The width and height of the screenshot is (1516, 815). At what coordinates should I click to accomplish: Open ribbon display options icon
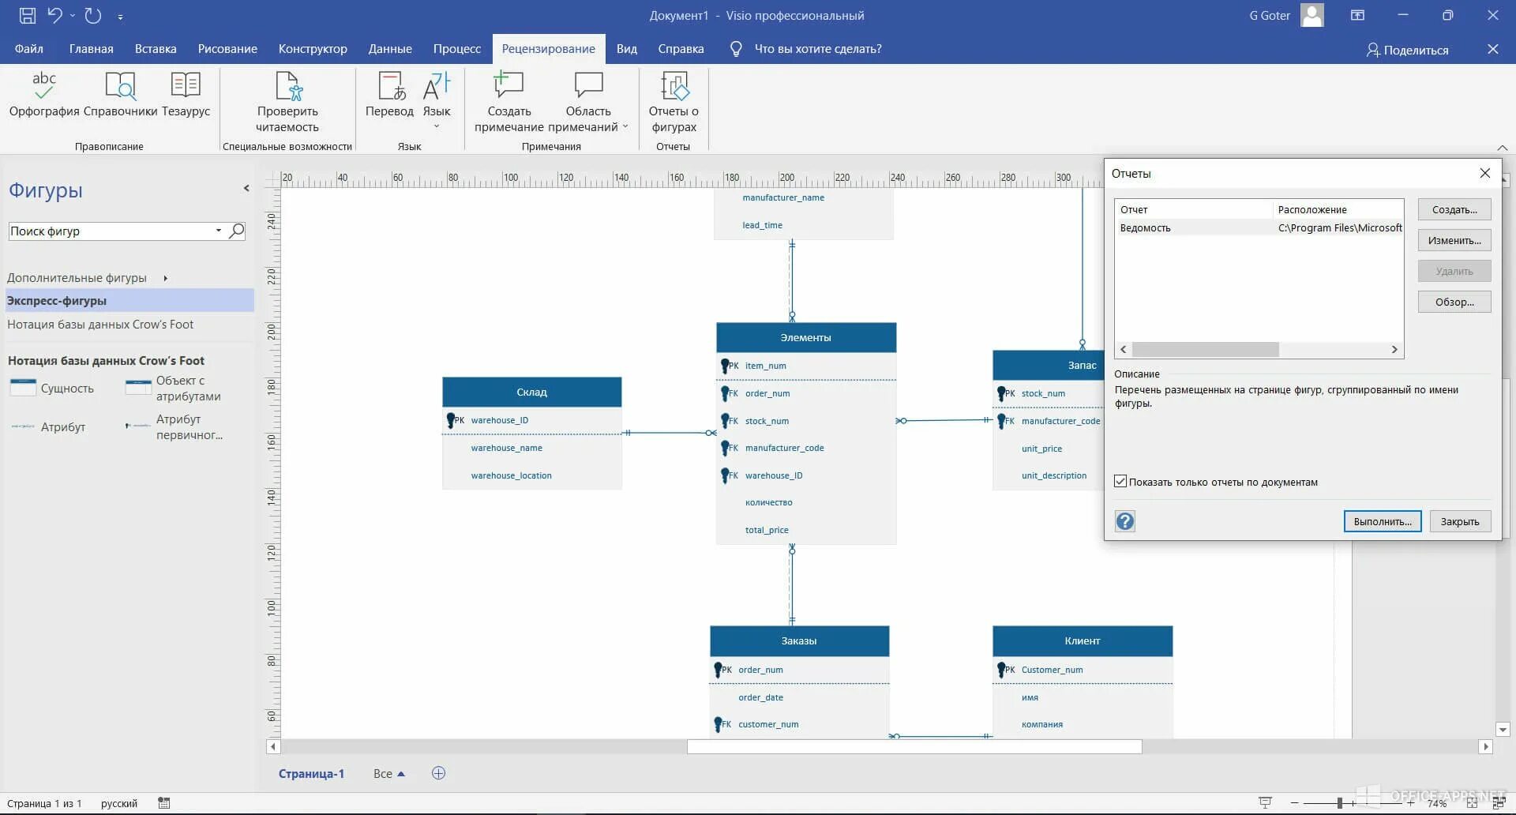point(1357,15)
